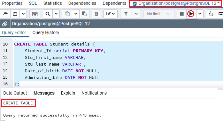
Task: Expand the save options dropdown arrow
Action: pos(23,14)
